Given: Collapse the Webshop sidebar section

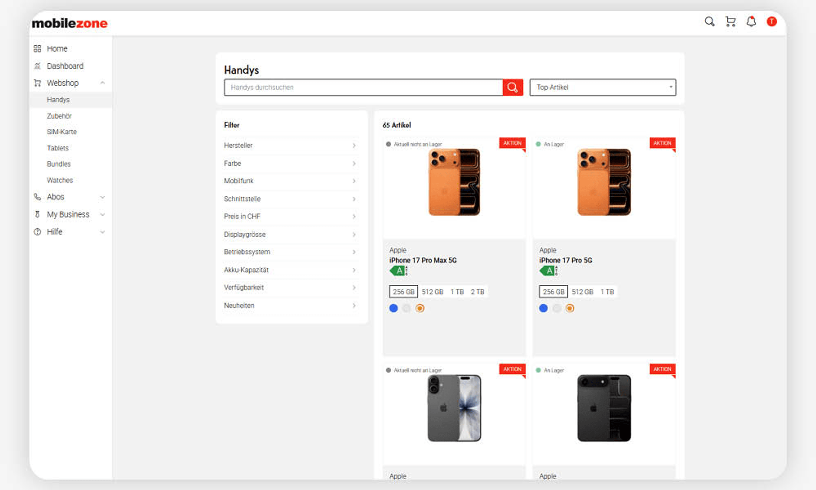Looking at the screenshot, I should point(103,82).
